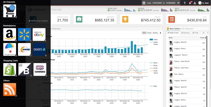The image size is (211, 107).
Task: Select the Daily chart interval
Action: tap(144, 33)
